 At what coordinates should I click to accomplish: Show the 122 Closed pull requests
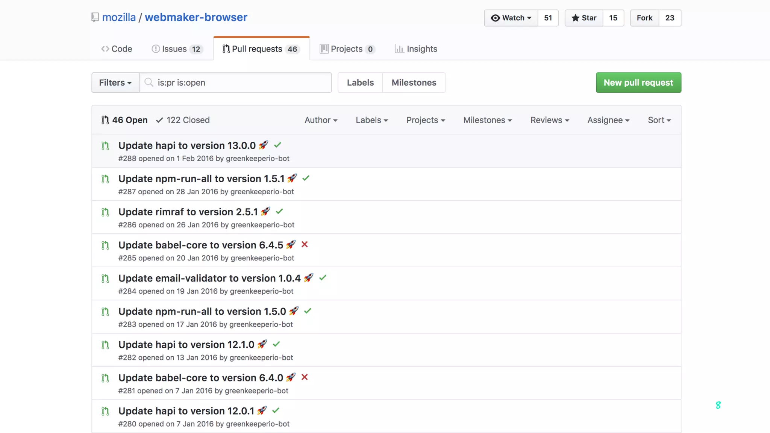click(183, 120)
